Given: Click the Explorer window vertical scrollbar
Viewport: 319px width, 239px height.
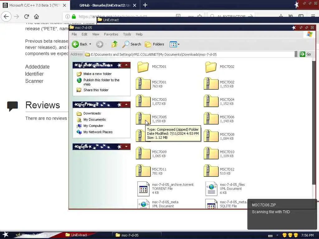Looking at the screenshot, I should [x=314, y=122].
